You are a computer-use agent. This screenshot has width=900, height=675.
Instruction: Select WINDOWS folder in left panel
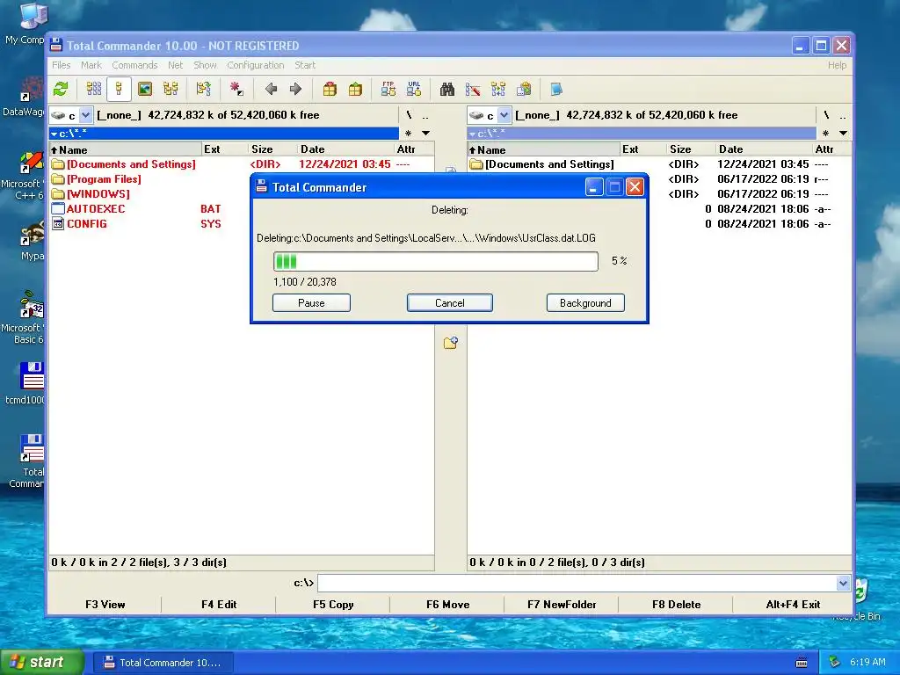pyautogui.click(x=98, y=194)
